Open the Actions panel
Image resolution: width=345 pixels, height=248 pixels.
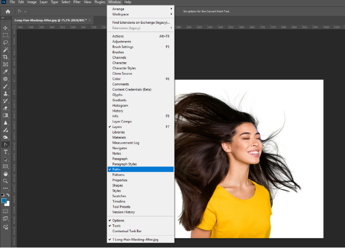(140, 36)
